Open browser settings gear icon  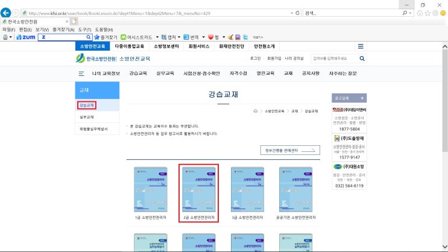click(x=435, y=13)
